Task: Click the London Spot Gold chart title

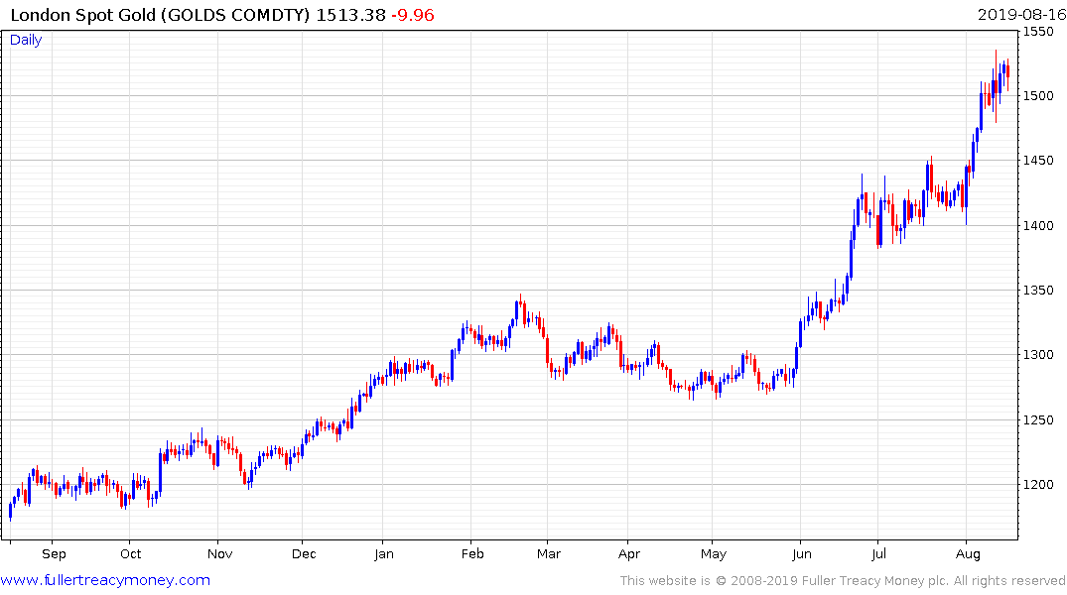Action: point(160,15)
